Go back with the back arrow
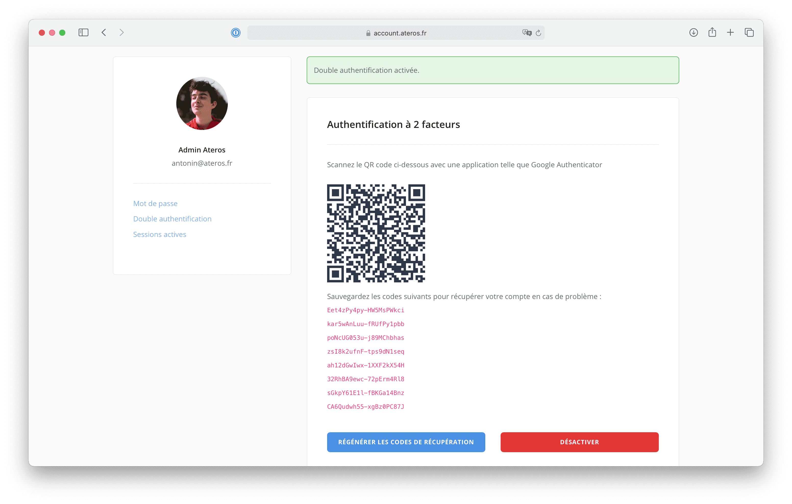The height and width of the screenshot is (504, 792). pos(104,33)
